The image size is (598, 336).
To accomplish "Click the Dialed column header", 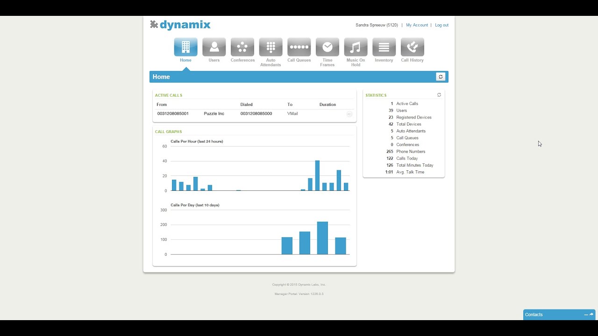I will point(246,105).
